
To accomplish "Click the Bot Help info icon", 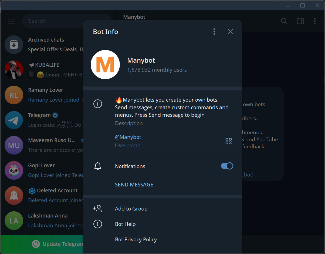I will (98, 224).
